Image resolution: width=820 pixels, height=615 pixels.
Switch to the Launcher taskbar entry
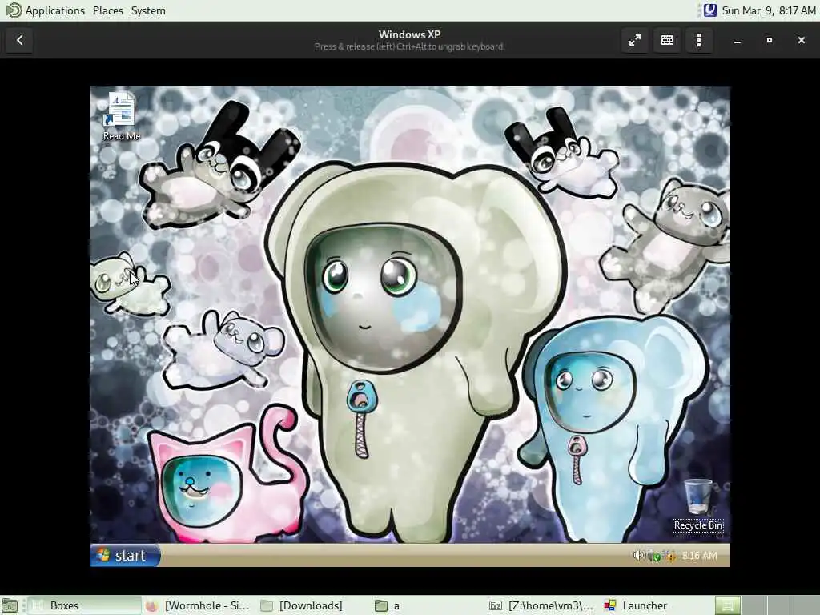(657, 605)
